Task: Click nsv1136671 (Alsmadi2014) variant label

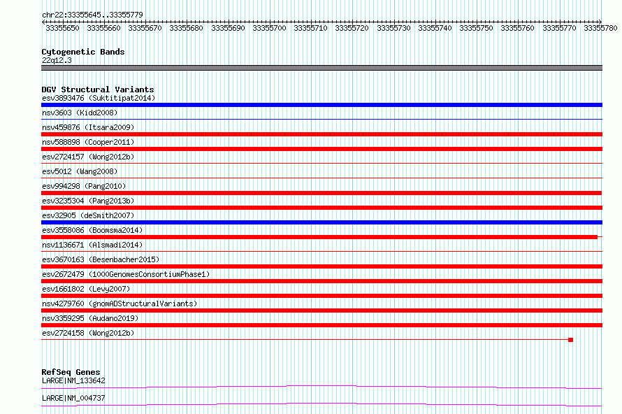Action: pyautogui.click(x=92, y=245)
